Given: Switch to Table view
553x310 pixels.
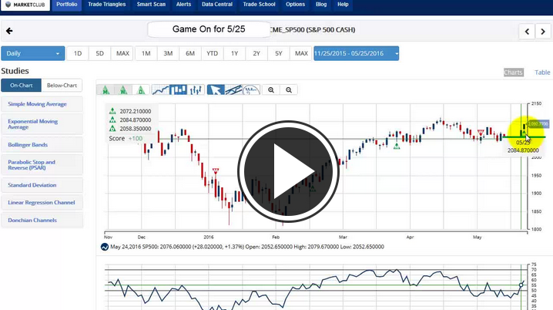Looking at the screenshot, I should click(542, 72).
